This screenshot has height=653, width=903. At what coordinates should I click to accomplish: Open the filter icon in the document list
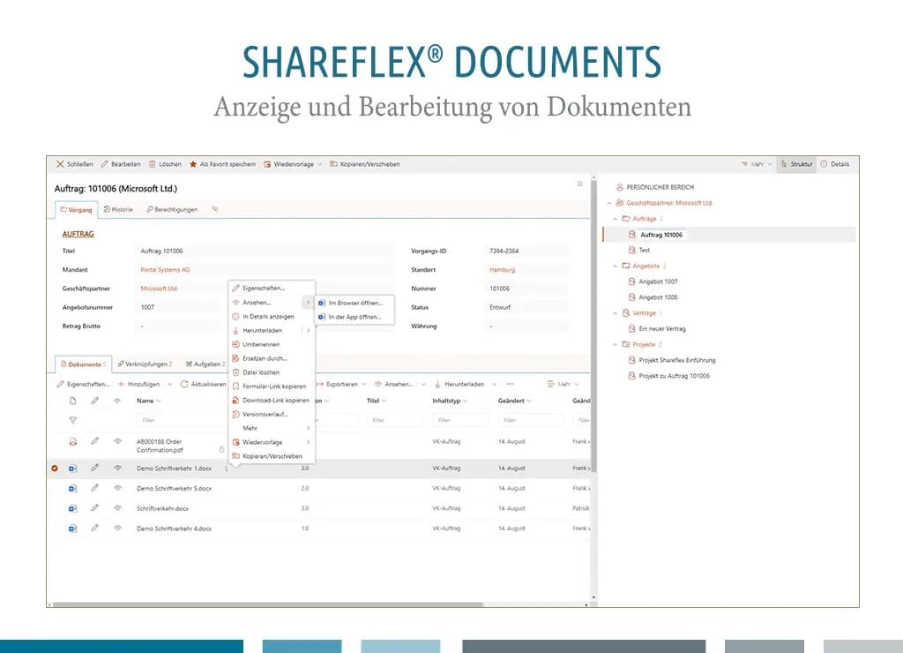[72, 421]
